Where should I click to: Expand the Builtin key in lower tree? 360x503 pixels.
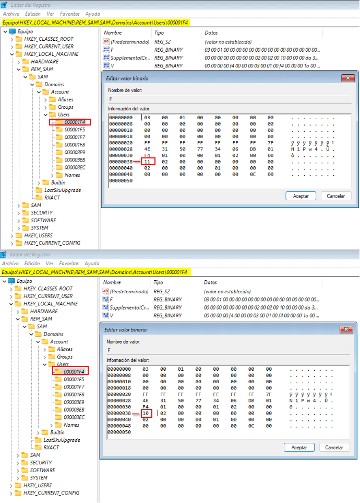pos(39,432)
